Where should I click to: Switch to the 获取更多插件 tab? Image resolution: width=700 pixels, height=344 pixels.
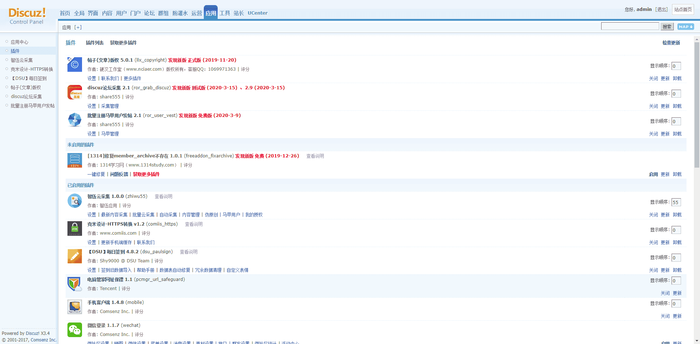123,43
